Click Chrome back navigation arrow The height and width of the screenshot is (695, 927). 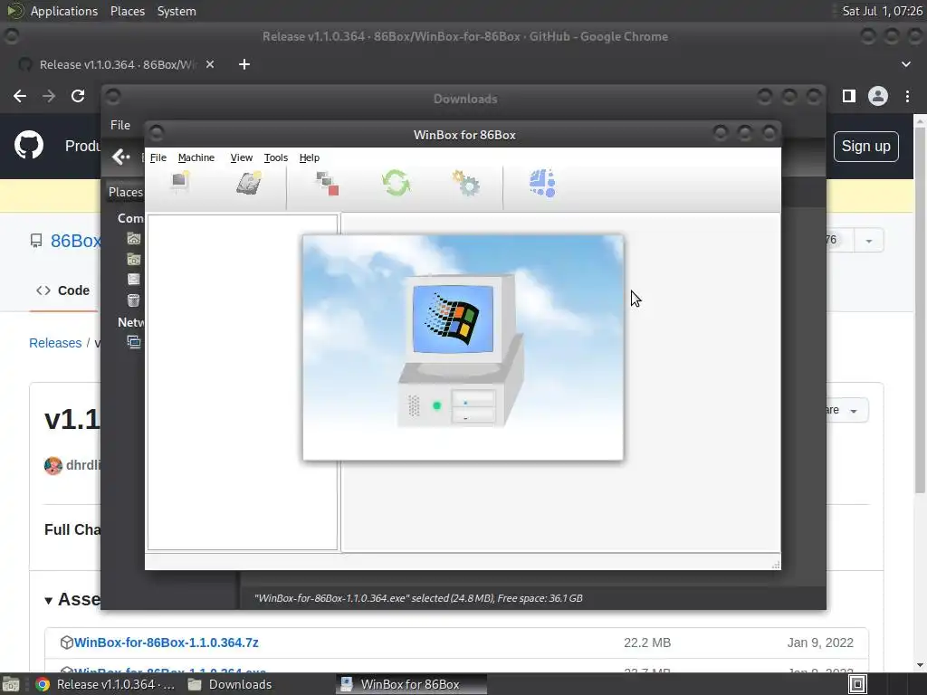pos(20,96)
